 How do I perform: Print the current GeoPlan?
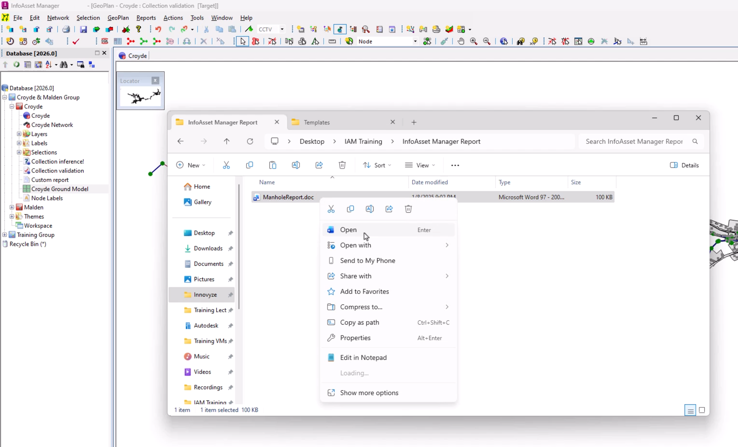[x=66, y=29]
